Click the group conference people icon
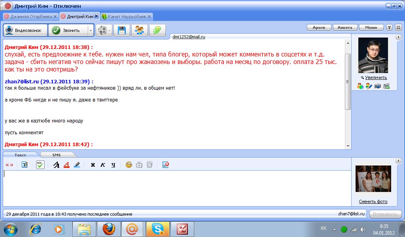Viewport: 405px width, 237px height. click(139, 30)
